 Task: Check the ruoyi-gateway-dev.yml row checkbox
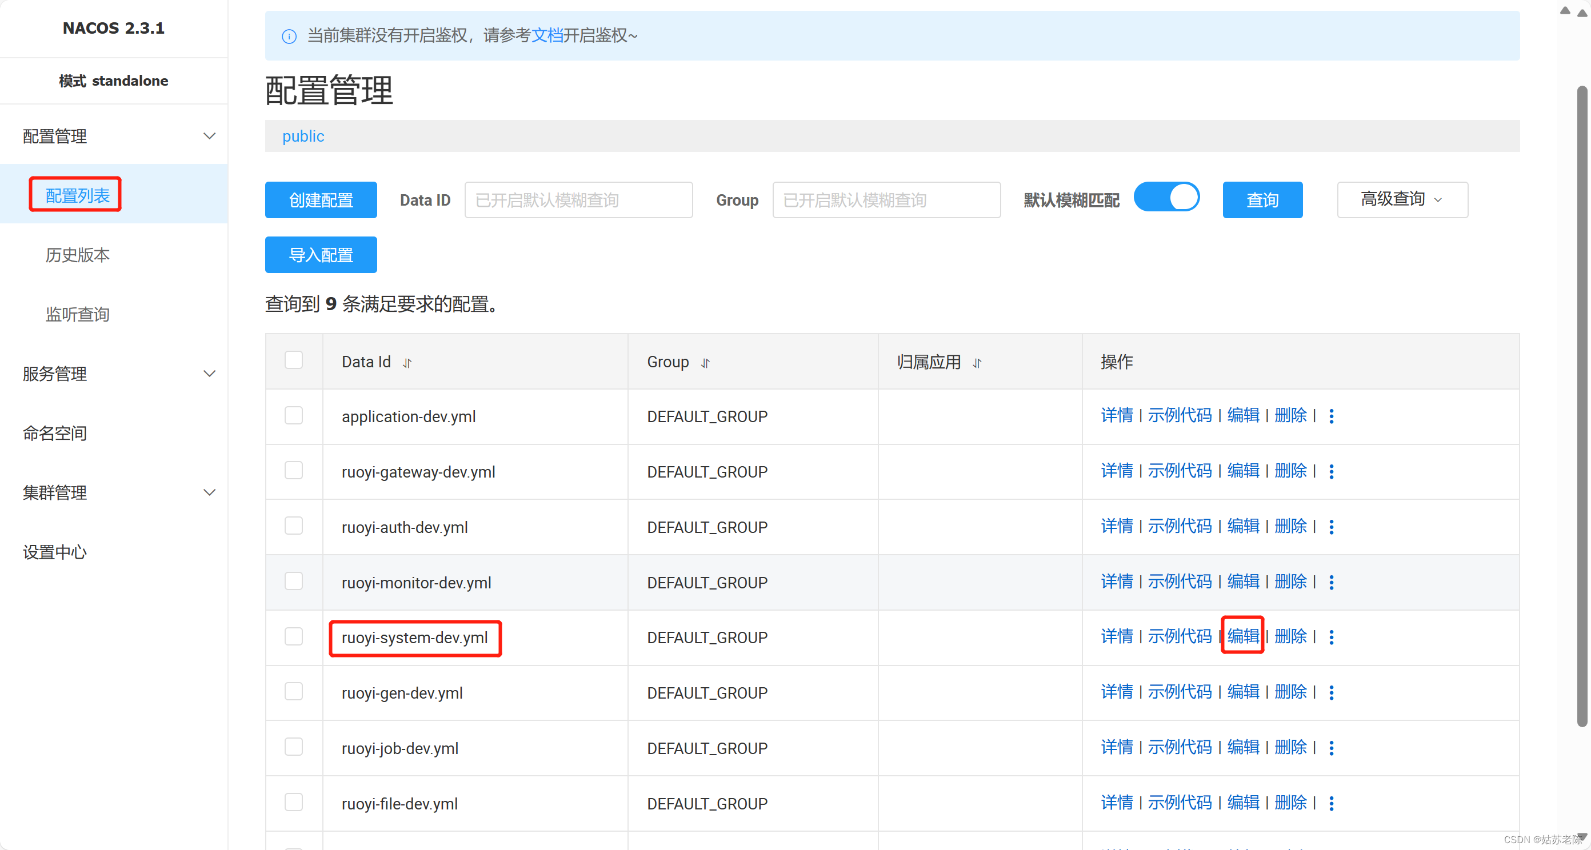click(294, 470)
